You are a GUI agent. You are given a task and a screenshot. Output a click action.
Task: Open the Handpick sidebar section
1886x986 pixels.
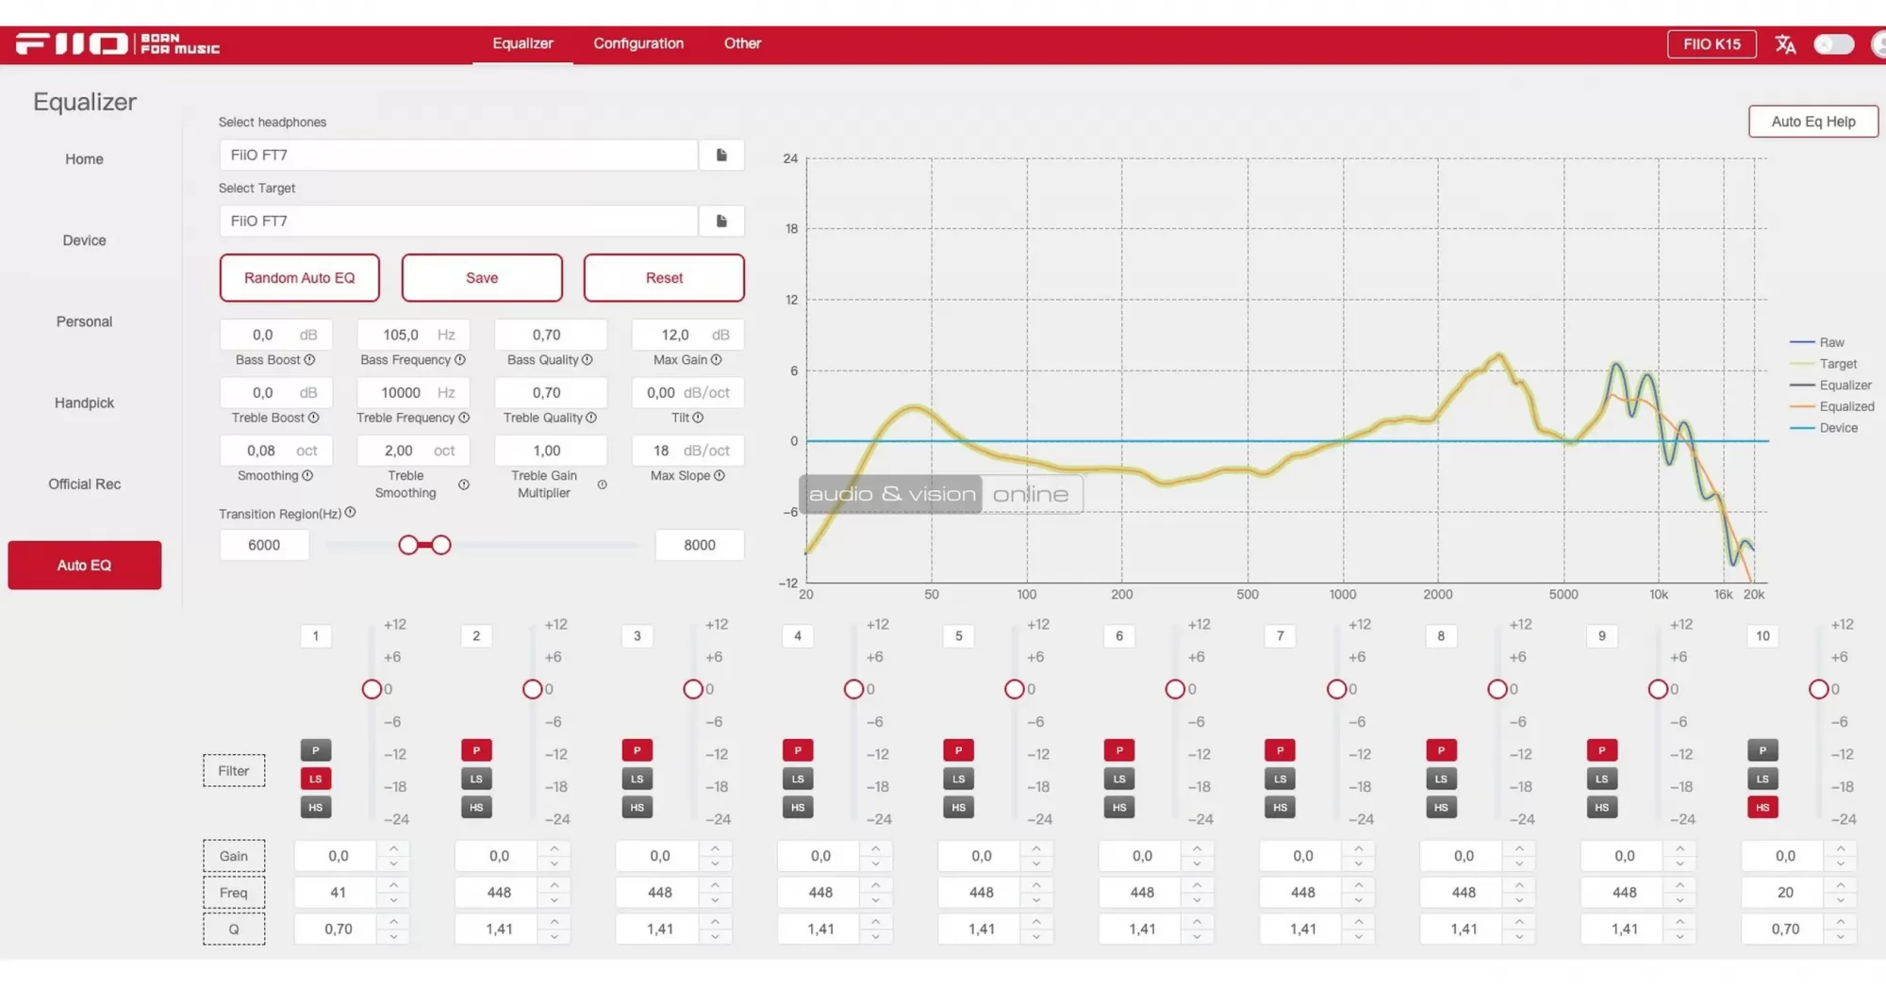(x=84, y=403)
